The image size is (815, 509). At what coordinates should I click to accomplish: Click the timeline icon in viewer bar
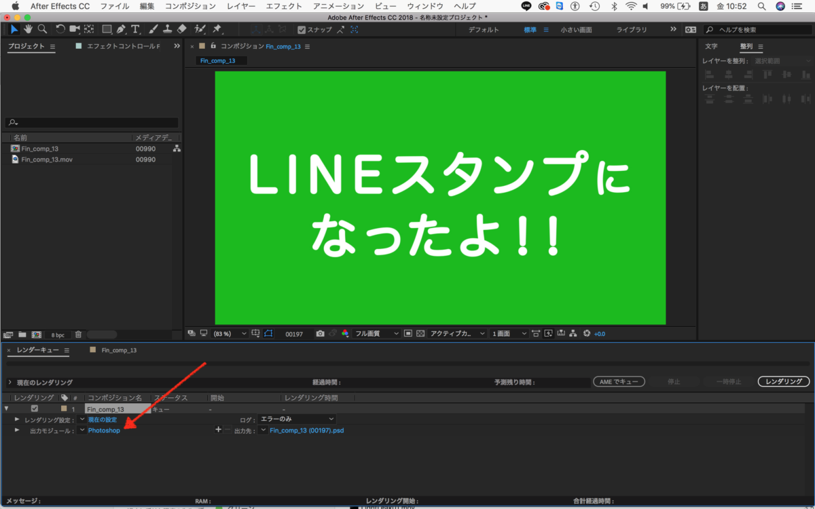[561, 334]
